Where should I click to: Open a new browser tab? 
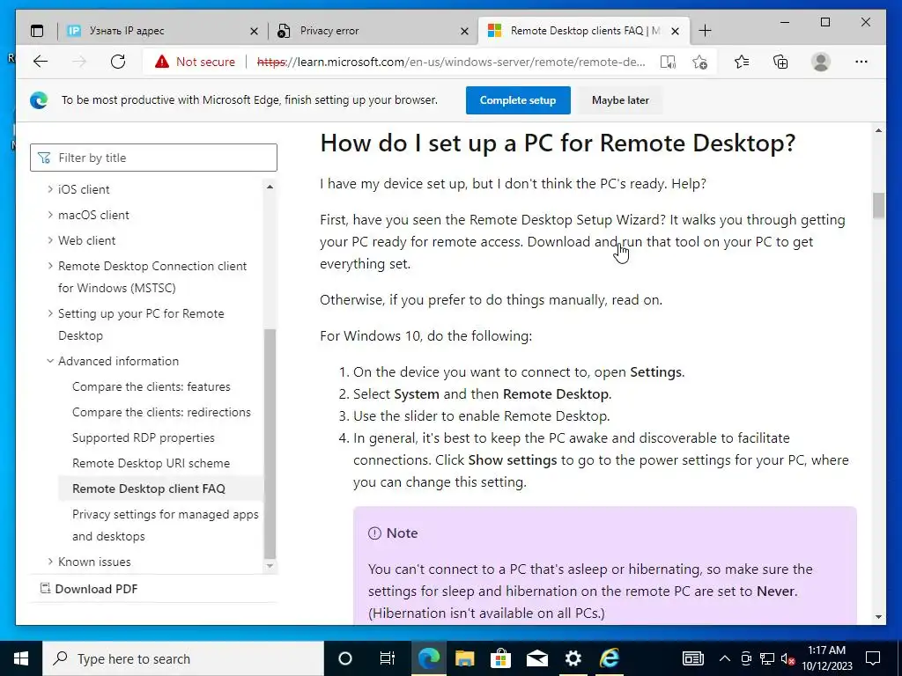coord(705,31)
